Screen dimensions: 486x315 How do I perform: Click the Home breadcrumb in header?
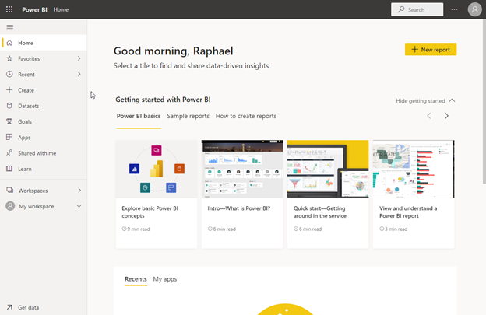coord(61,9)
